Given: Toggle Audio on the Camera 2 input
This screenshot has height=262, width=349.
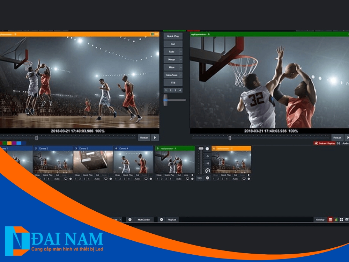Looking at the screenshot, I should coord(57,179).
